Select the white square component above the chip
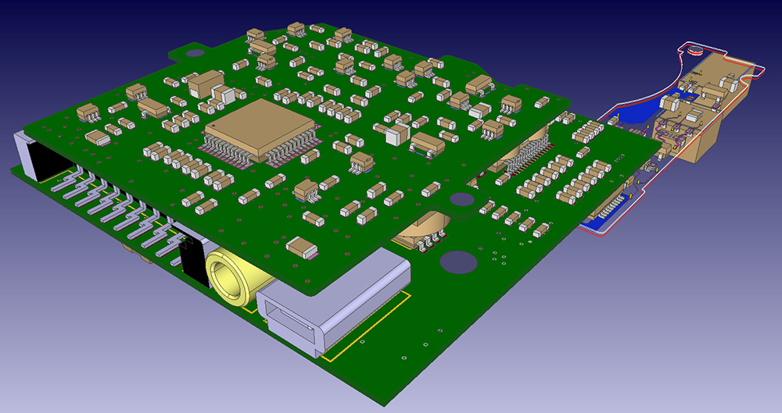The image size is (782, 413). tap(224, 94)
